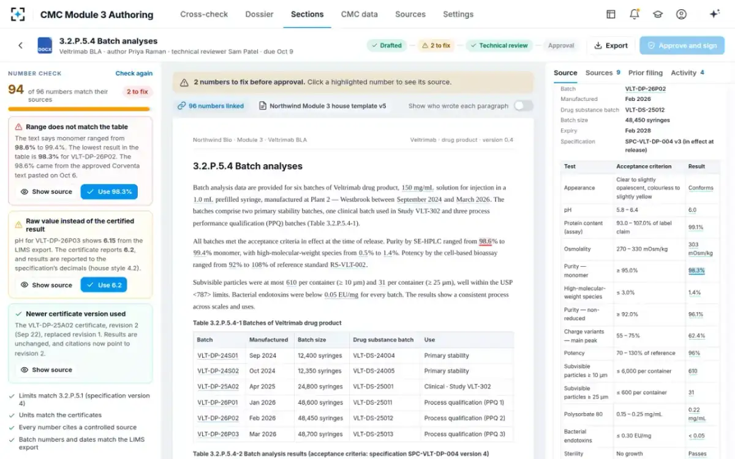Show source for range mismatch issue
Viewport: 735px width, 459px height.
(47, 192)
